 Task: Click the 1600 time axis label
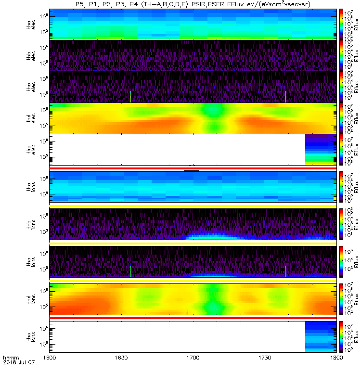coord(50,358)
